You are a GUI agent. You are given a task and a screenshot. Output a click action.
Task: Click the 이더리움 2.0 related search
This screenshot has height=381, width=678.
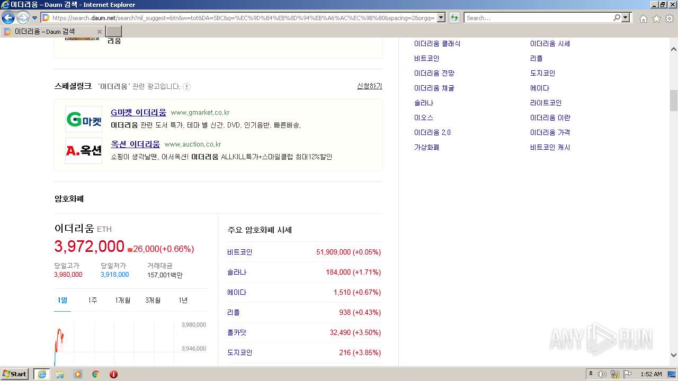432,132
